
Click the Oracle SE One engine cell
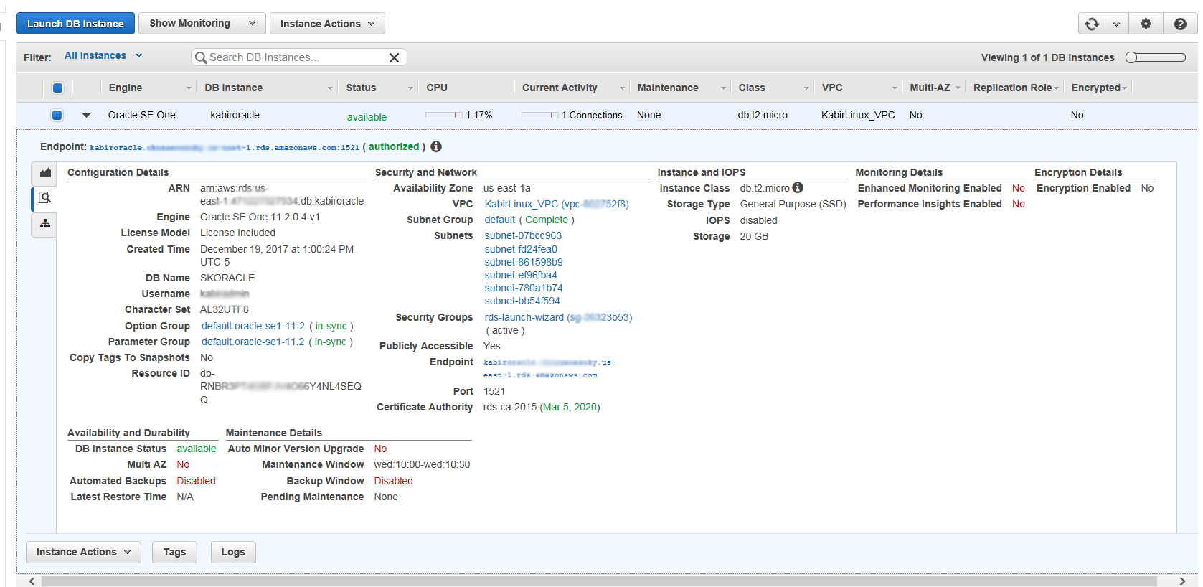142,115
